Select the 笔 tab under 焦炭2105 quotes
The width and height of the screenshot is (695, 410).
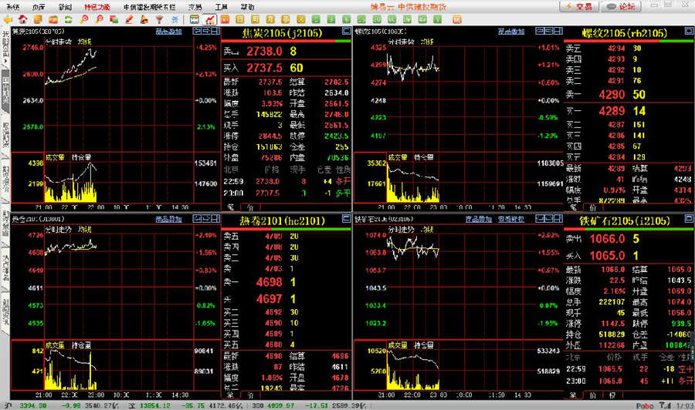[x=231, y=208]
